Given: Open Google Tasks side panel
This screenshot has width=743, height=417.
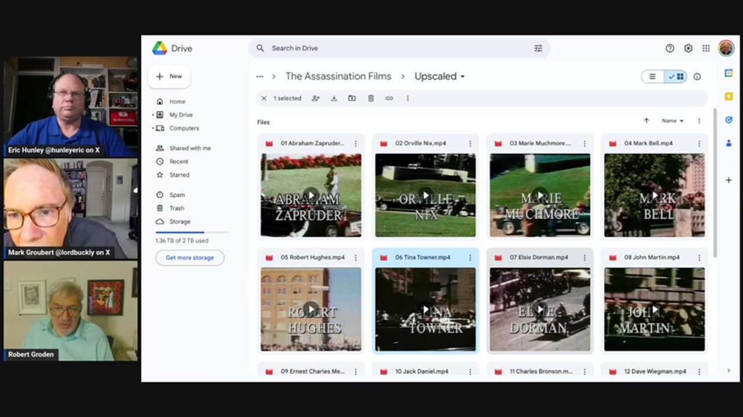Looking at the screenshot, I should pos(728,120).
